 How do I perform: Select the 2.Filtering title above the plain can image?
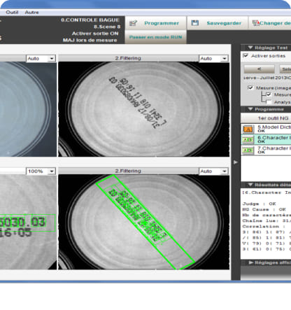pos(128,58)
